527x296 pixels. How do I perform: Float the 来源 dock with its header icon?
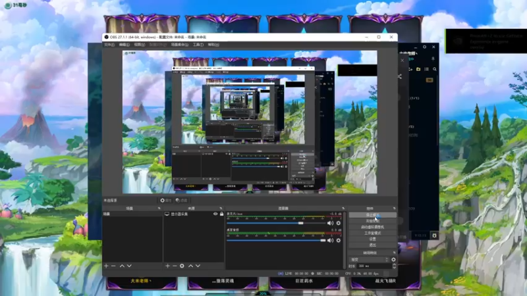(x=221, y=209)
